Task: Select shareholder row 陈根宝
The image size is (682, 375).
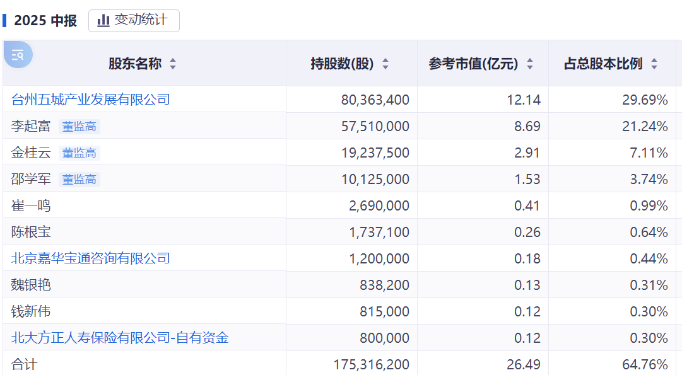Action: click(x=31, y=233)
